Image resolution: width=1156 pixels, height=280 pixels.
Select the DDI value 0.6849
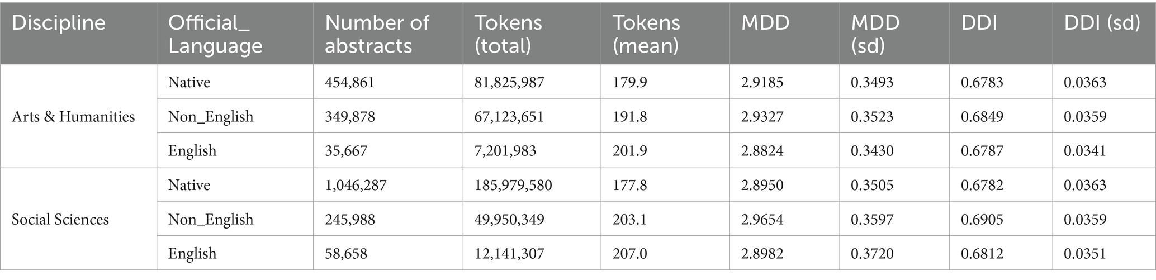[x=982, y=116]
